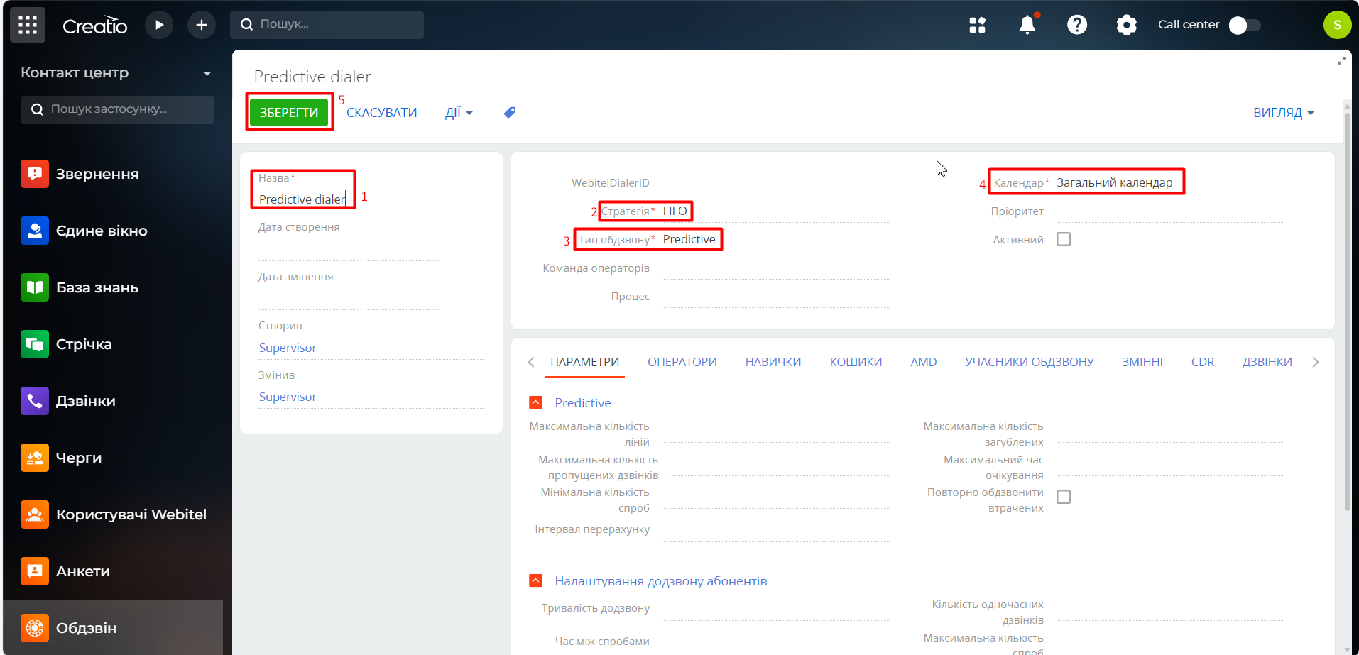Open Supervisor link under Змінив

(288, 397)
